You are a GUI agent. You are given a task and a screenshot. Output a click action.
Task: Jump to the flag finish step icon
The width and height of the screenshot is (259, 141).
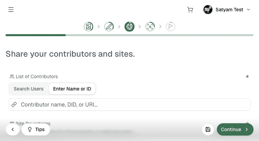click(171, 27)
